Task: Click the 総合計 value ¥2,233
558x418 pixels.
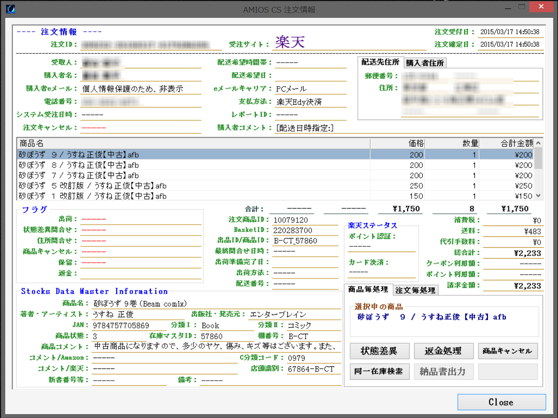Action: point(512,253)
